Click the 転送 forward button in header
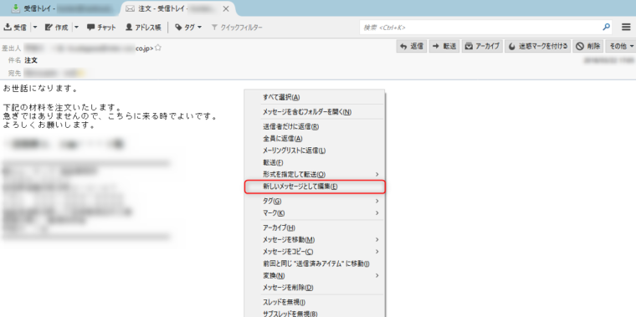 coord(444,46)
